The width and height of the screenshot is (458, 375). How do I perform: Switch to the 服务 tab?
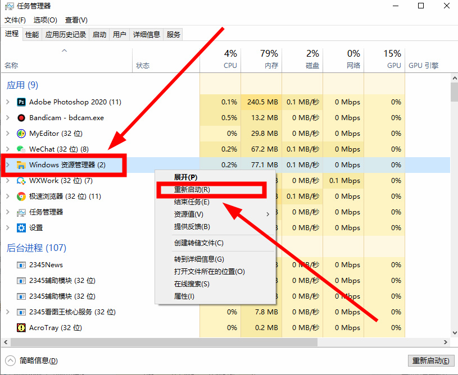click(x=172, y=34)
